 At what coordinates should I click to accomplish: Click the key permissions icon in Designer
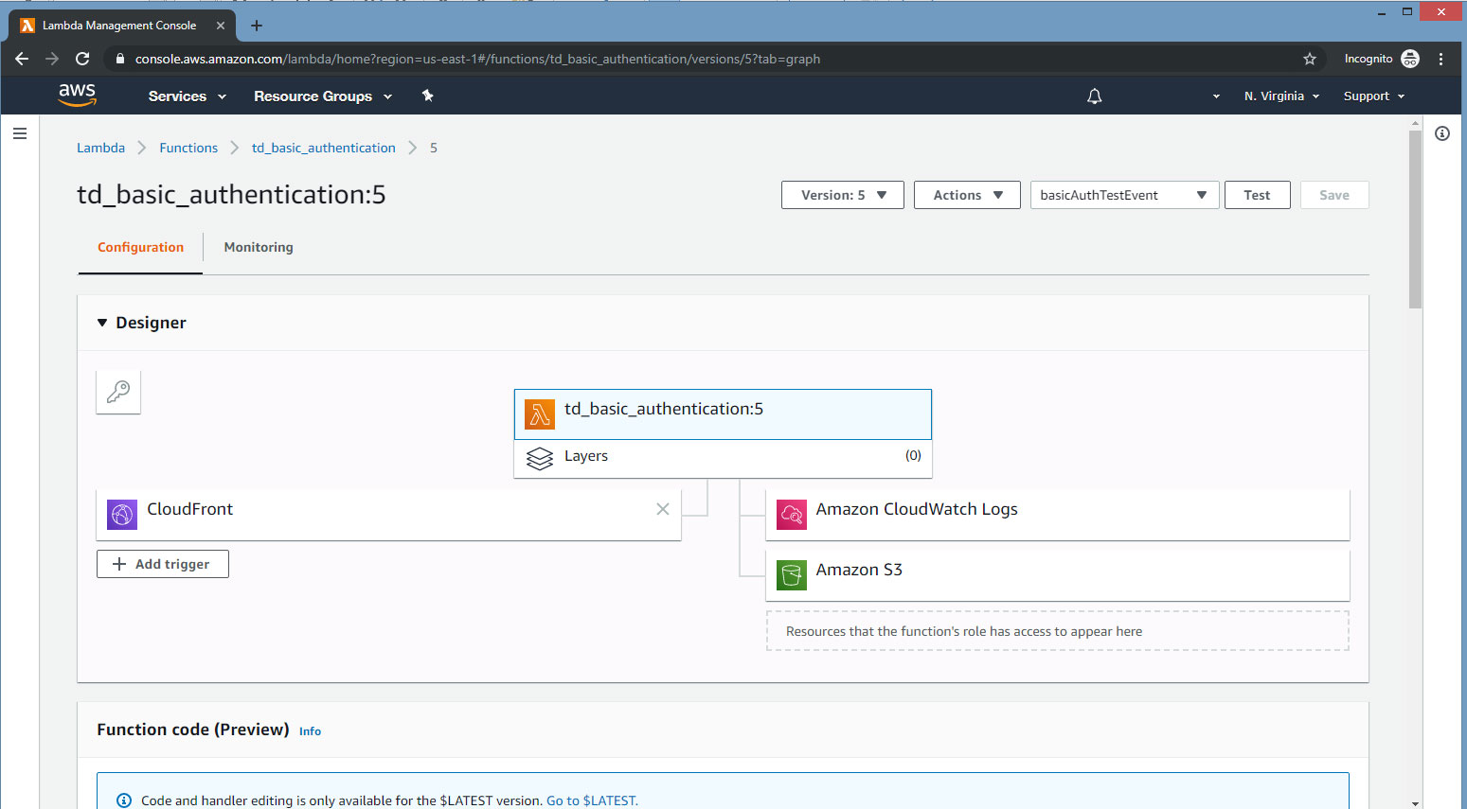tap(118, 392)
